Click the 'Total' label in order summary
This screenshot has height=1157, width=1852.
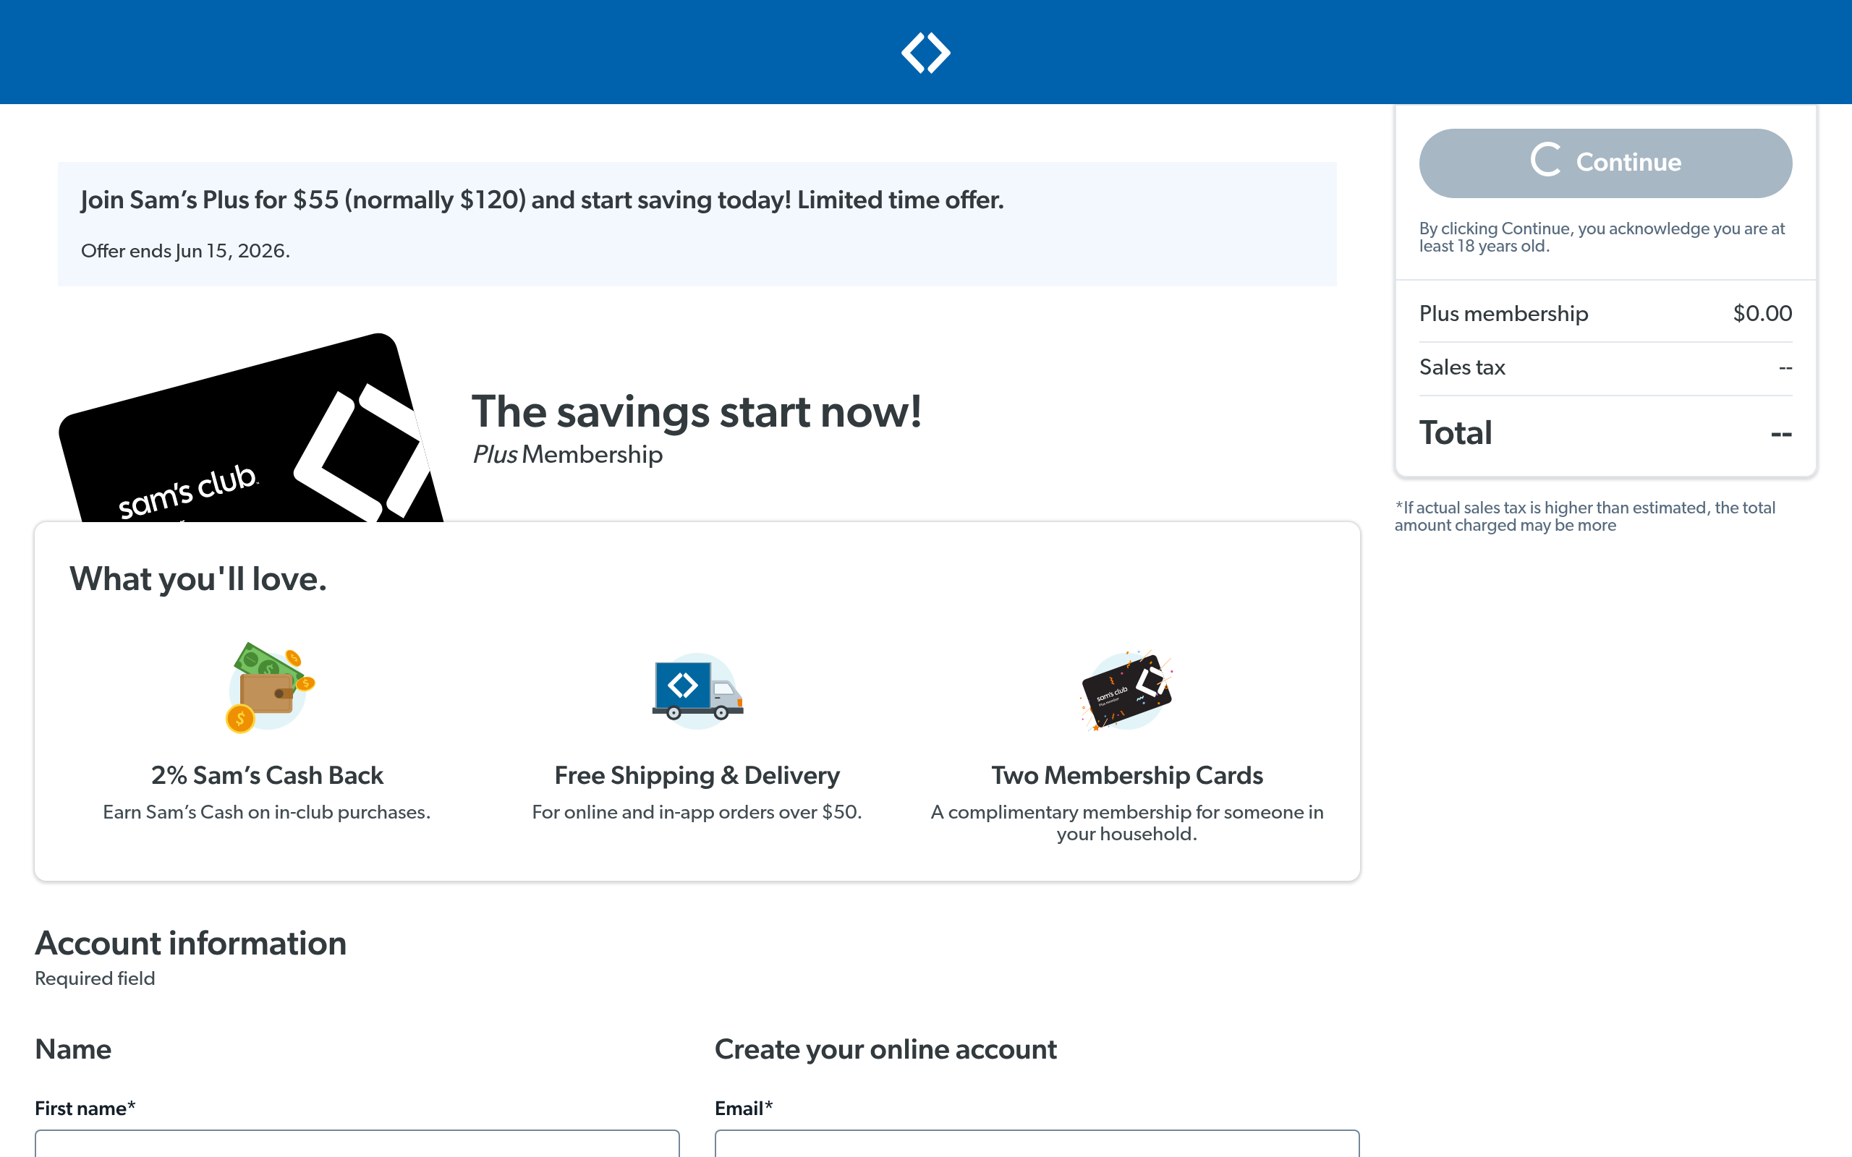pyautogui.click(x=1456, y=432)
